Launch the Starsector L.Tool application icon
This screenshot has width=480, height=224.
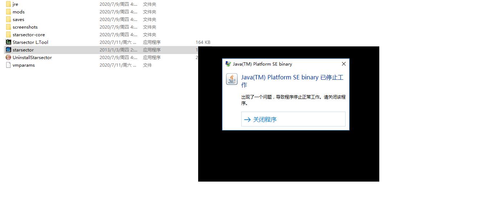click(x=8, y=42)
